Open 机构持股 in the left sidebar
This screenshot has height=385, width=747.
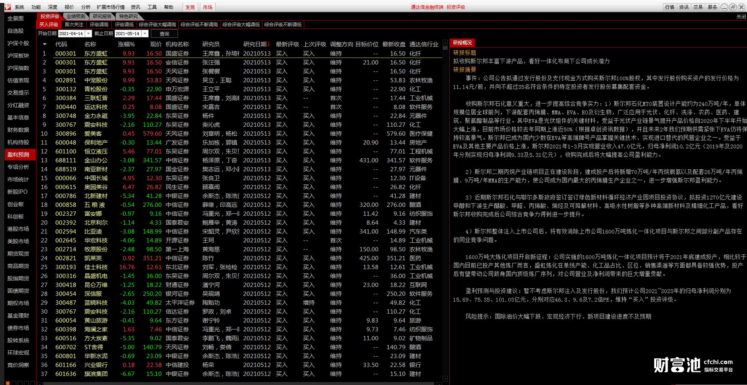click(x=18, y=142)
